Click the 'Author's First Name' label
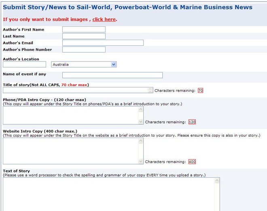This screenshot has height=211, width=267. coord(23,30)
